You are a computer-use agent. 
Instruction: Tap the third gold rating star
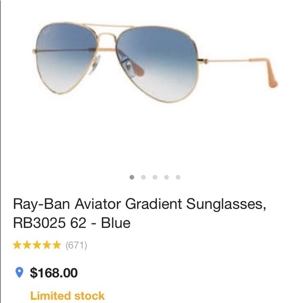pos(37,245)
